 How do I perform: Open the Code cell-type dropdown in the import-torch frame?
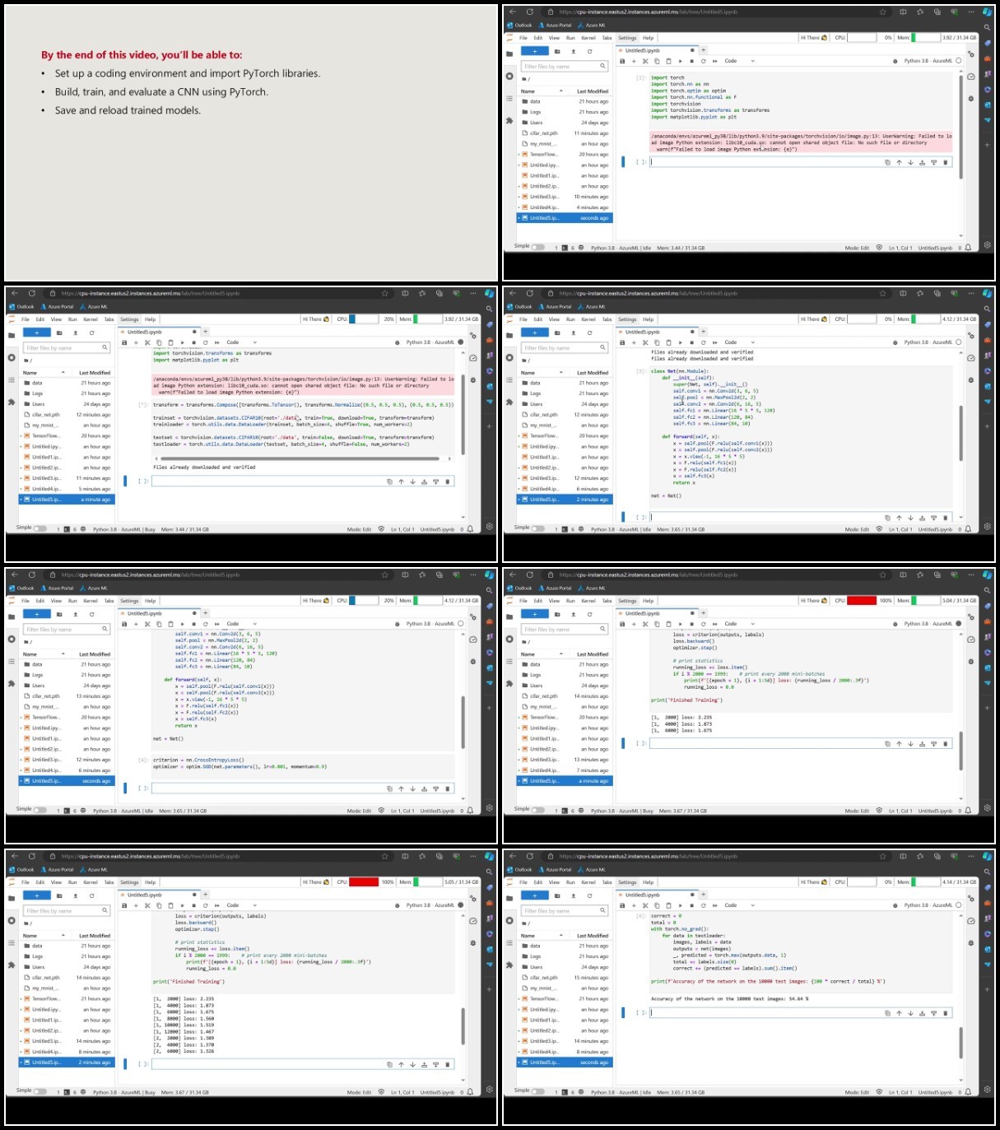pos(740,61)
